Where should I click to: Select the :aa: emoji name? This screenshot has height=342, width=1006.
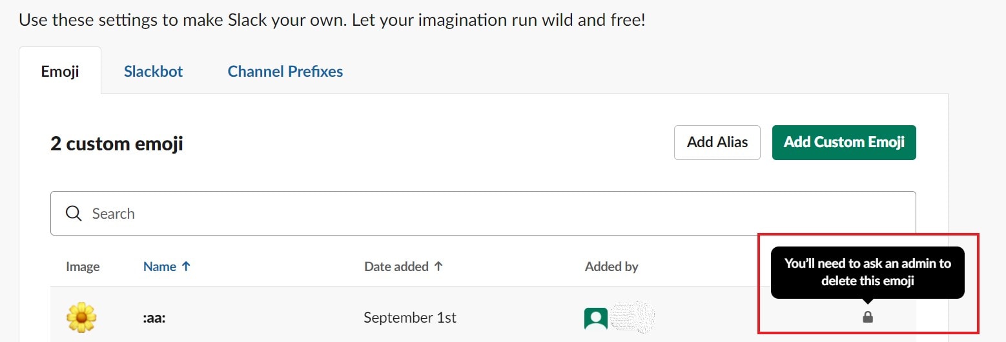[154, 317]
